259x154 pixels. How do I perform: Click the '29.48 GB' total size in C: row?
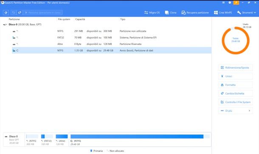108,50
